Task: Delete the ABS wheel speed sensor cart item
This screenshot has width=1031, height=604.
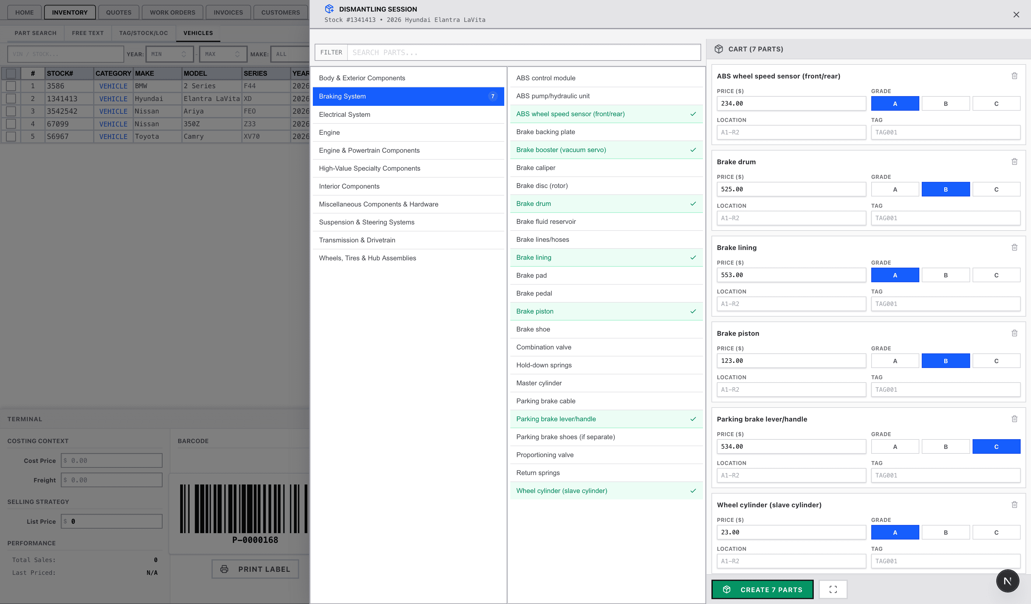Action: click(1015, 76)
